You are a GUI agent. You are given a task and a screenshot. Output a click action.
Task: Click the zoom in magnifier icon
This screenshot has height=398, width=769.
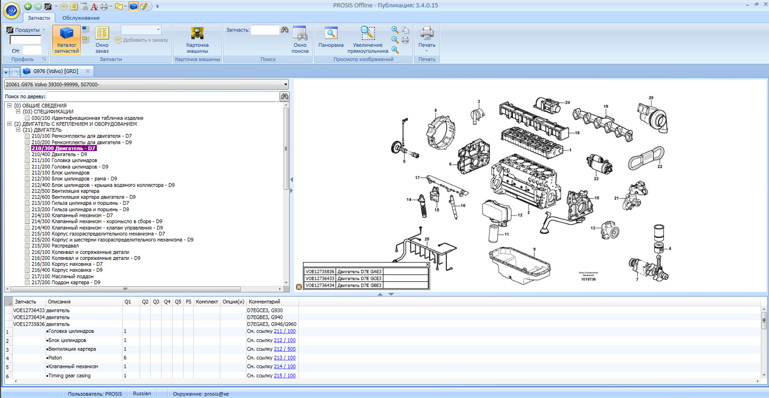395,30
